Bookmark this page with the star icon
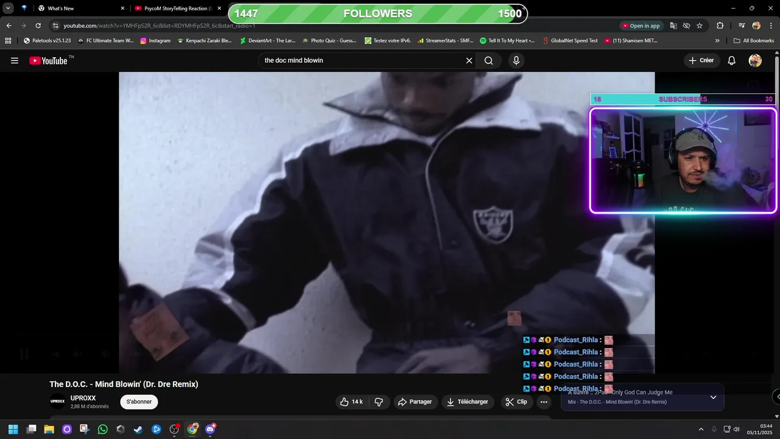The width and height of the screenshot is (780, 439). pos(700,26)
